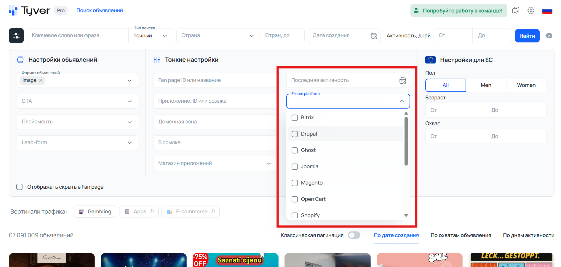Clear all filters with the X icon near Найти

[x=549, y=36]
